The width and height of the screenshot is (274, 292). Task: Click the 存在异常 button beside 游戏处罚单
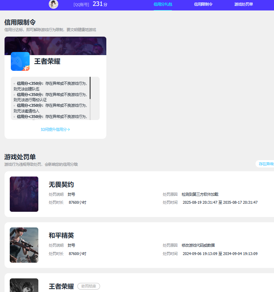tap(265, 164)
